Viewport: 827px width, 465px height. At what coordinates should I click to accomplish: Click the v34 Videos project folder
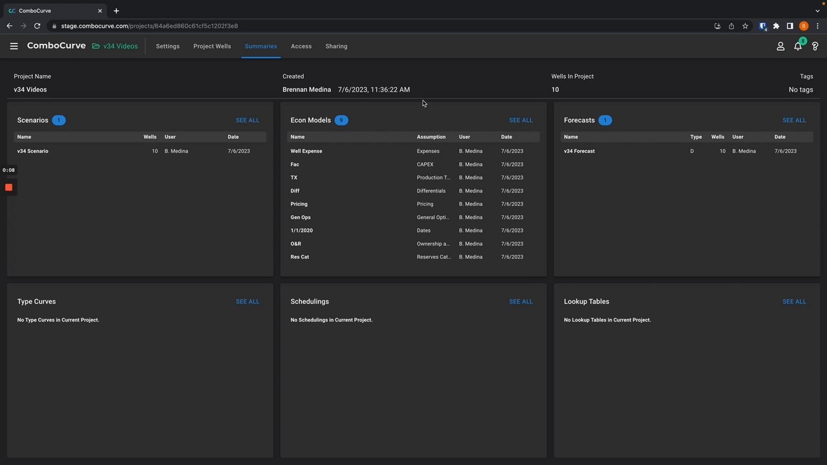(115, 46)
